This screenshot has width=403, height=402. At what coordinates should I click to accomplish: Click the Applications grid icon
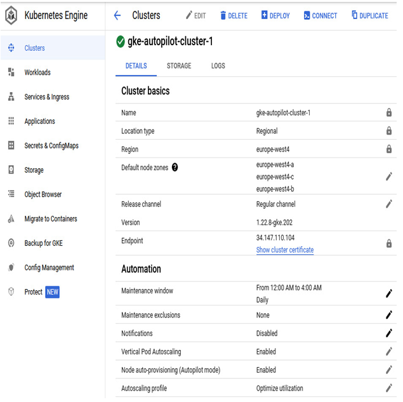coord(11,121)
